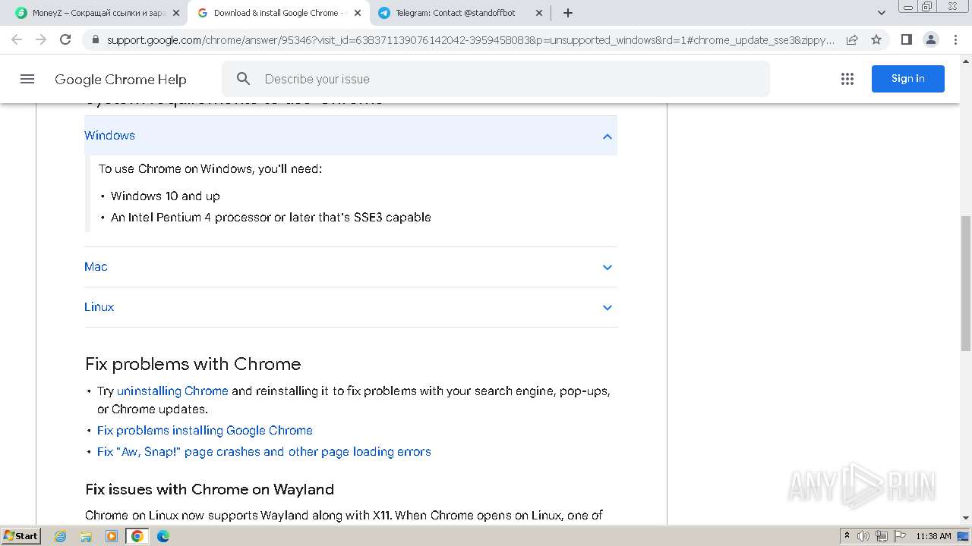Close the Telegram Contact tab

click(539, 13)
